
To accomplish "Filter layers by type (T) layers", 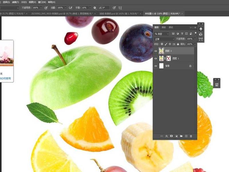I will tap(182, 34).
